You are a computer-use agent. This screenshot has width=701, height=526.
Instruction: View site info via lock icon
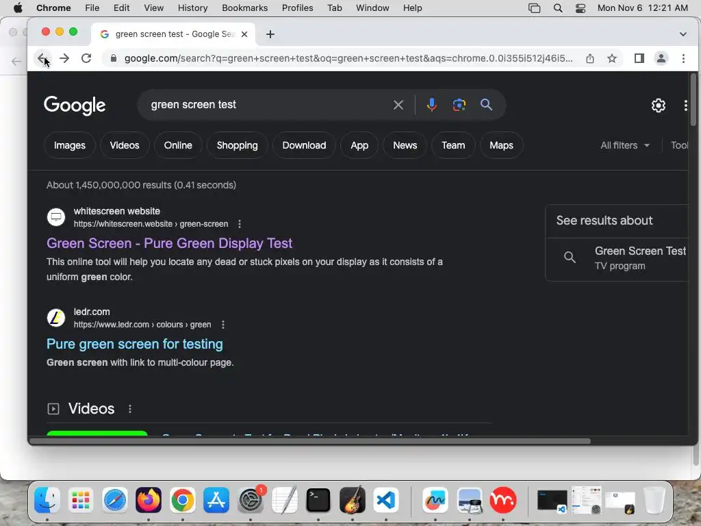click(114, 58)
